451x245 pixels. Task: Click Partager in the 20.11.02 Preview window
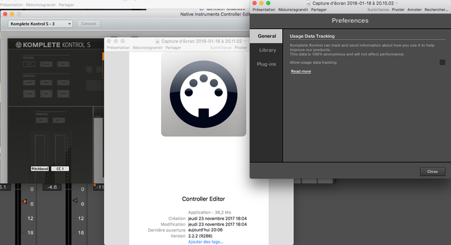173,48
